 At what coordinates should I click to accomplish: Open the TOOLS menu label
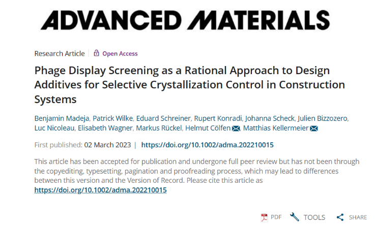314,217
